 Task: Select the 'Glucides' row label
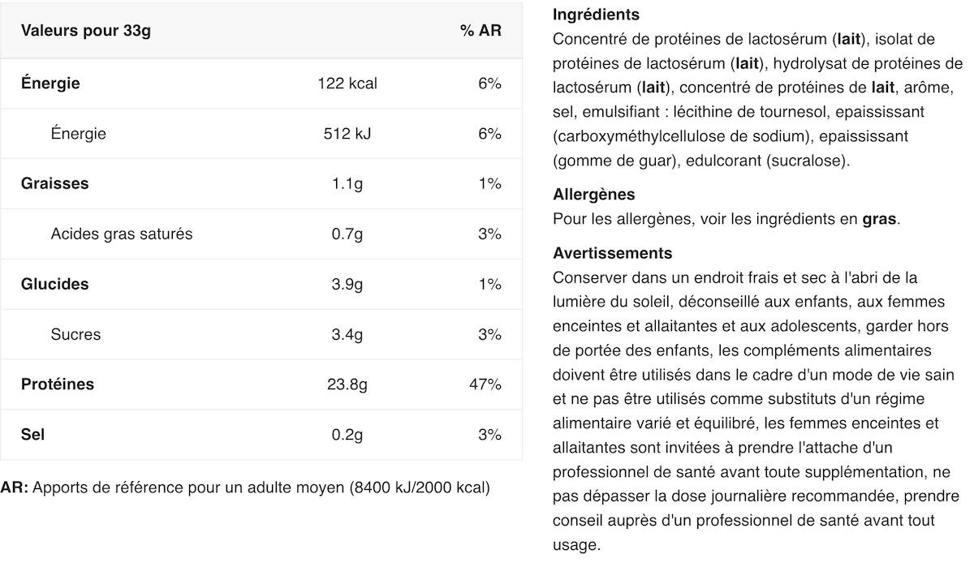[54, 284]
